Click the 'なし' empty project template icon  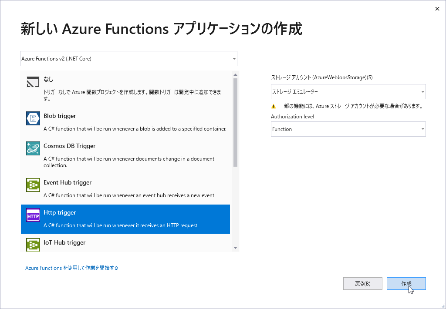33,81
